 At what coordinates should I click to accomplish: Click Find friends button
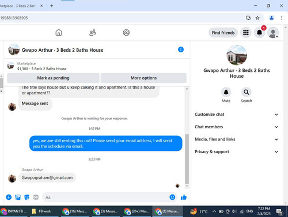(x=223, y=33)
